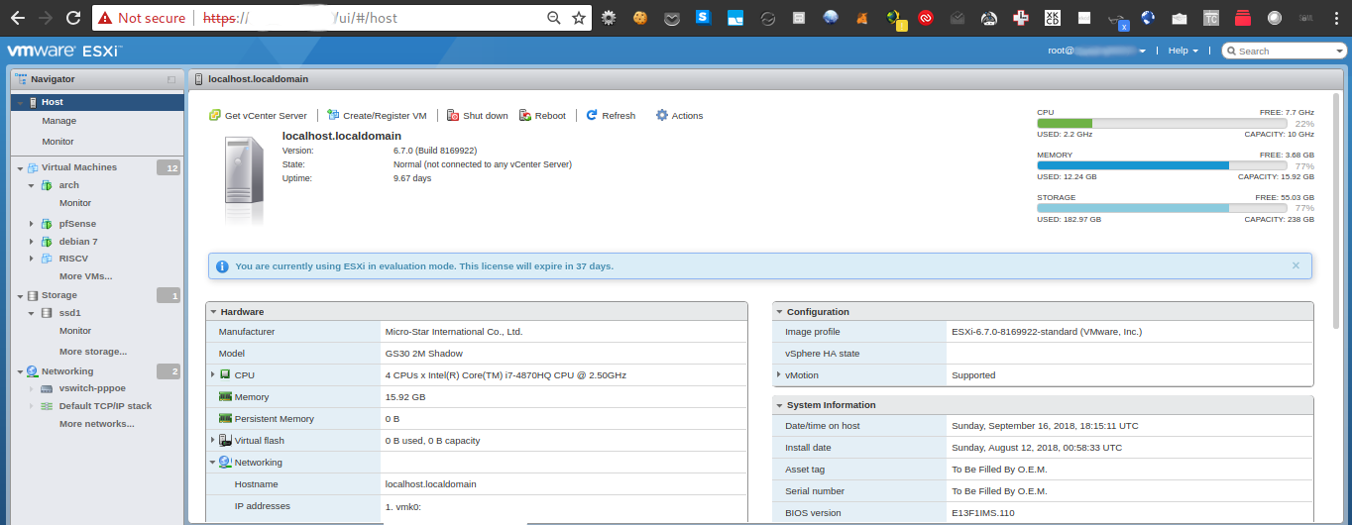Open the root user dropdown menu

1097,51
